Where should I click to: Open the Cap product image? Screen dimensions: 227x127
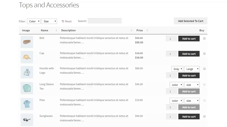tap(27, 57)
